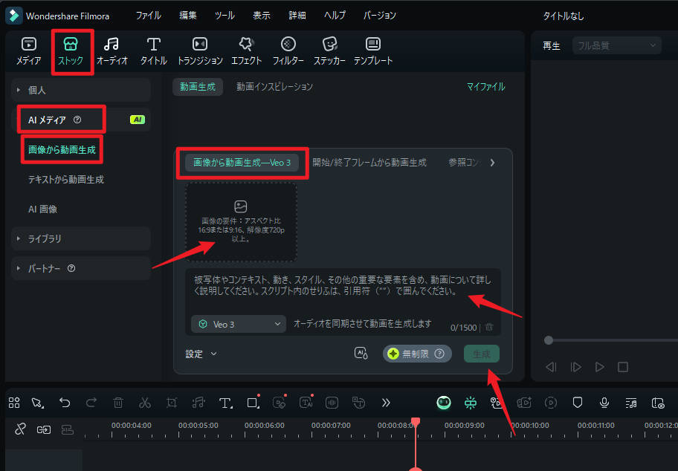Open the フル品質 playback quality dropdown
The height and width of the screenshot is (471, 678).
point(616,45)
